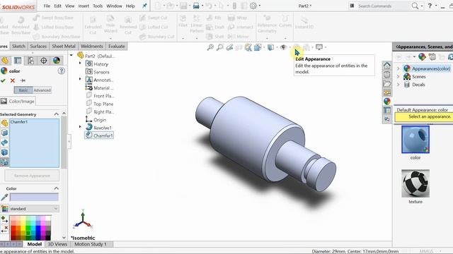Select Chamfer1 in feature tree
The height and width of the screenshot is (254, 453).
99,135
